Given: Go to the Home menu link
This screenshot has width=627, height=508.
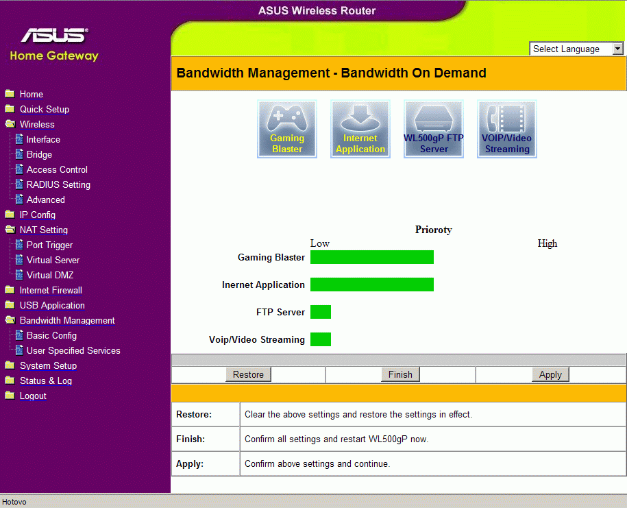Looking at the screenshot, I should (32, 95).
